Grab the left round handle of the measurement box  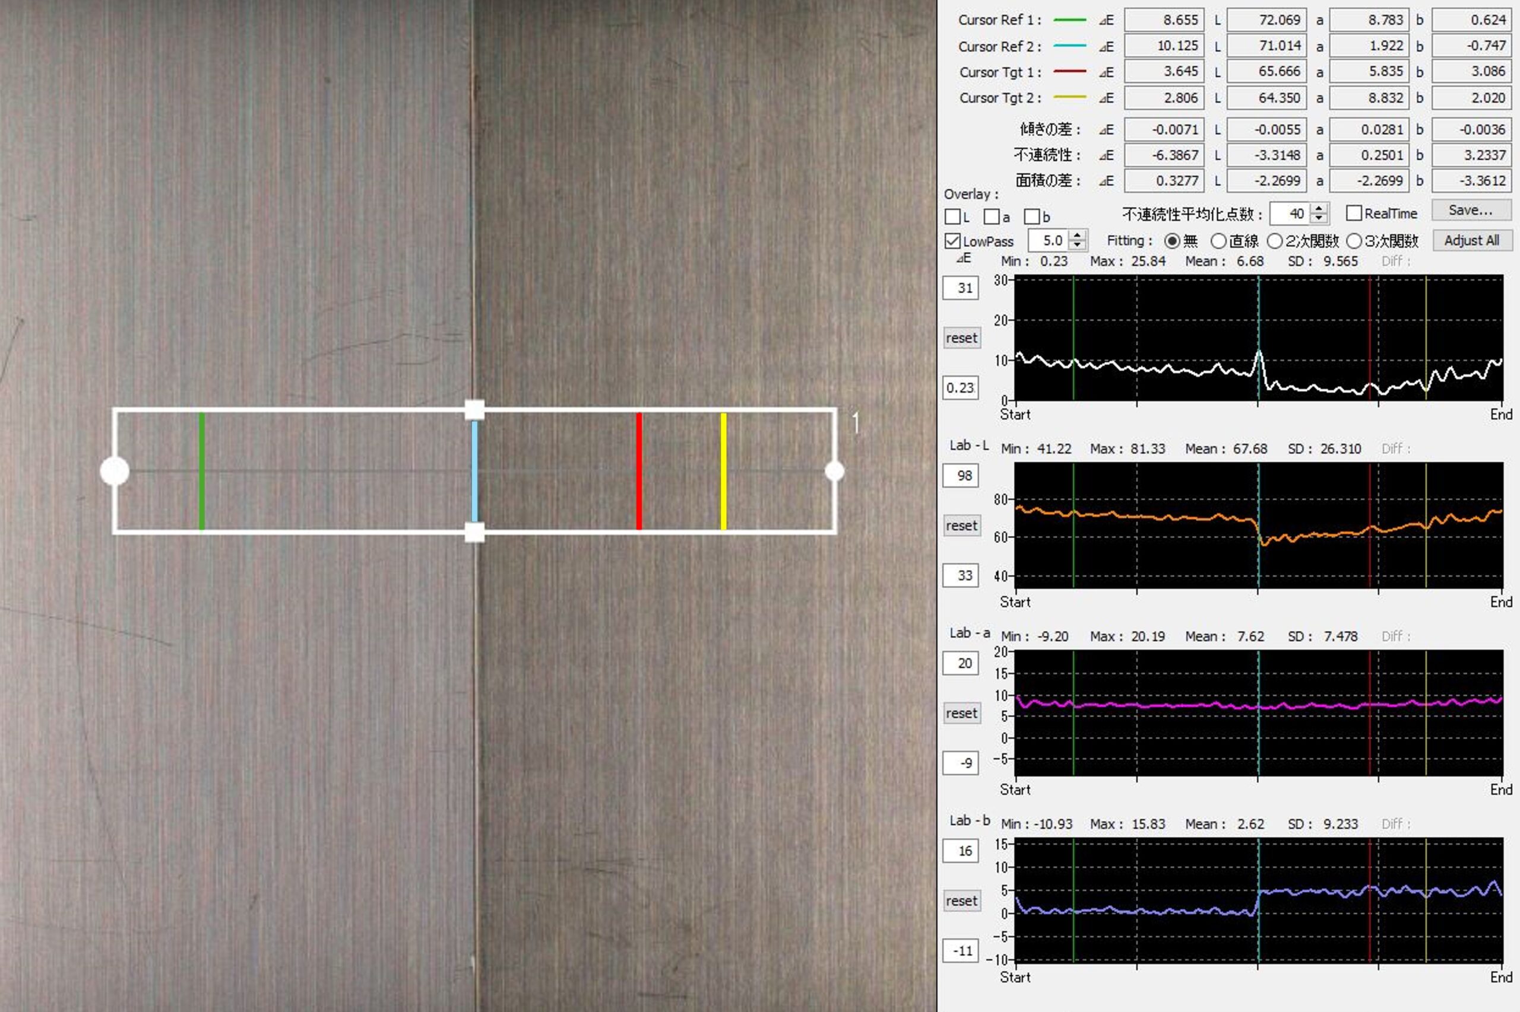point(115,471)
